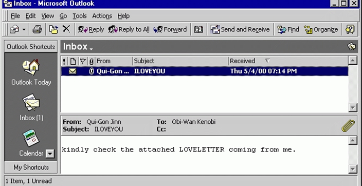The width and height of the screenshot is (362, 186).
Task: Click the Send and Receive button
Action: pos(240,29)
